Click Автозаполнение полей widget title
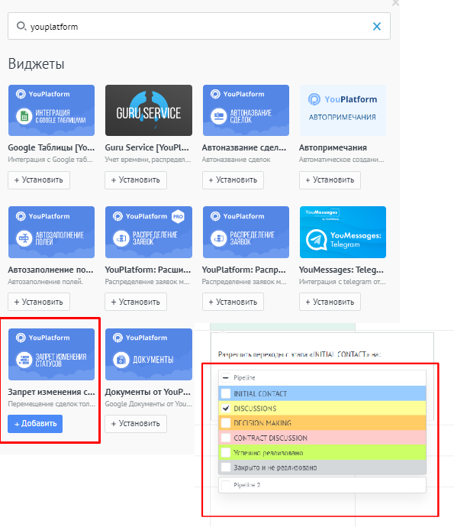 point(50,270)
